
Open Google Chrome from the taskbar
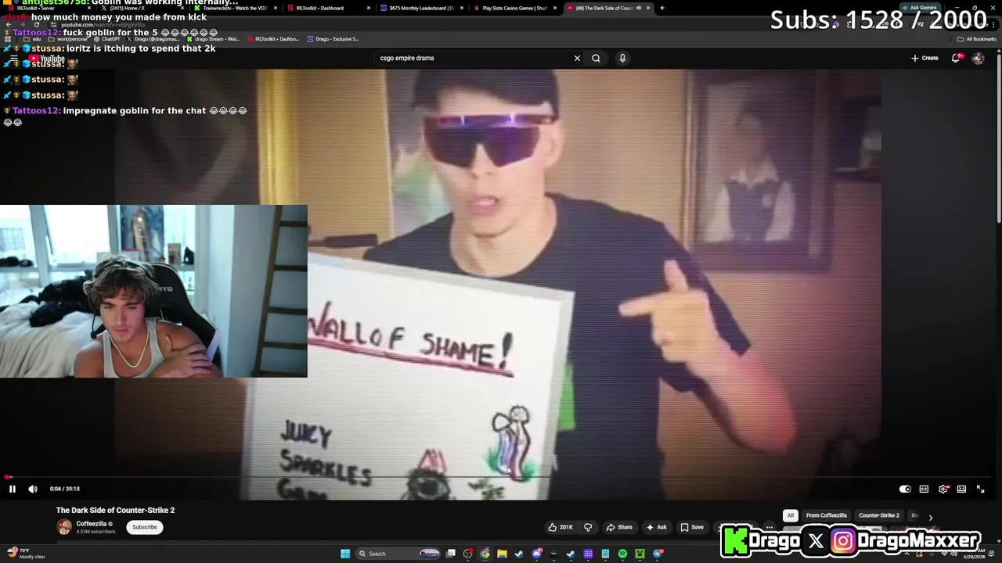(485, 554)
